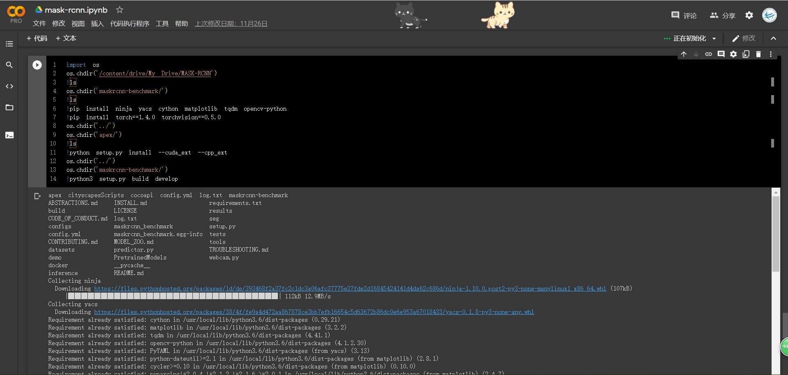Delete the current code cell
This screenshot has width=788, height=375.
(x=758, y=54)
